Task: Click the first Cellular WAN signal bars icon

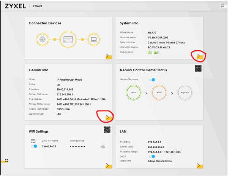Action: pos(150,52)
